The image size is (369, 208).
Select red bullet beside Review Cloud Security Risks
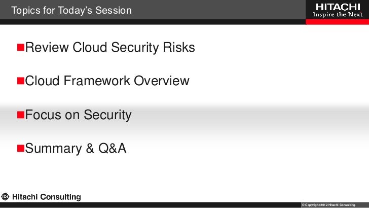[x=21, y=47]
